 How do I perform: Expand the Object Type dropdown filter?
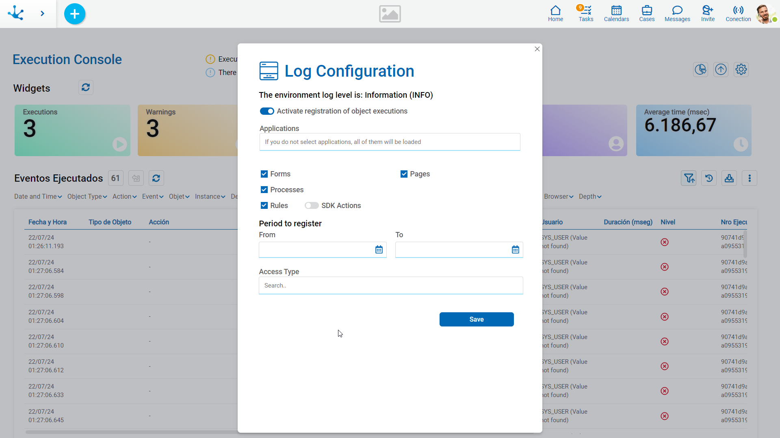(x=87, y=196)
